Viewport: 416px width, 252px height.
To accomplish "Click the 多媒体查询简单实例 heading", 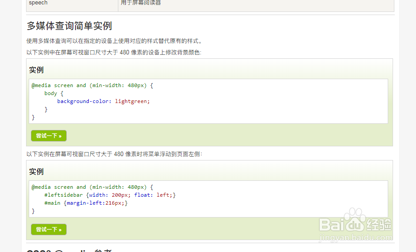I will [x=69, y=26].
